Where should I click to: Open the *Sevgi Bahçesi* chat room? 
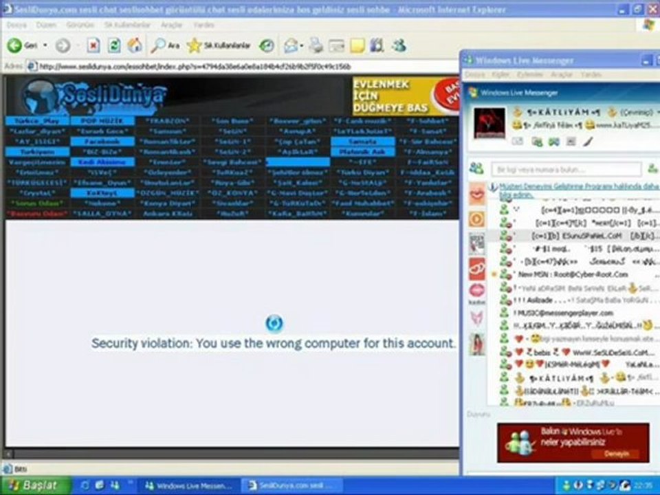coord(233,162)
